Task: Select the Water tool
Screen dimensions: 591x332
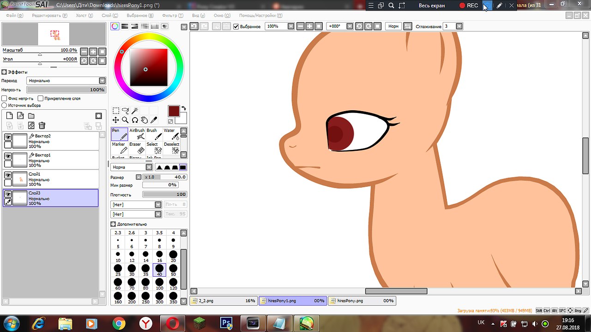Action: pos(171,134)
